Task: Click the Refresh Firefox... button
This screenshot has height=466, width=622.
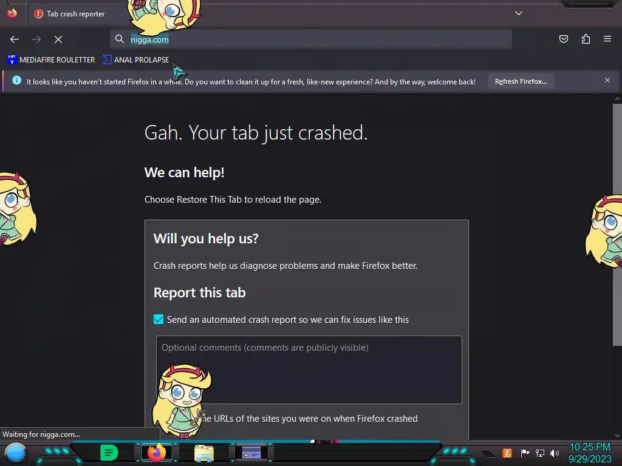Action: pos(521,81)
